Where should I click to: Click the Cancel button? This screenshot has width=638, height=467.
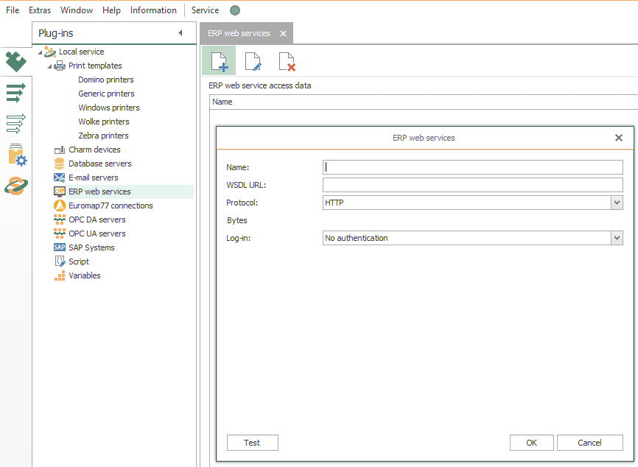(589, 443)
